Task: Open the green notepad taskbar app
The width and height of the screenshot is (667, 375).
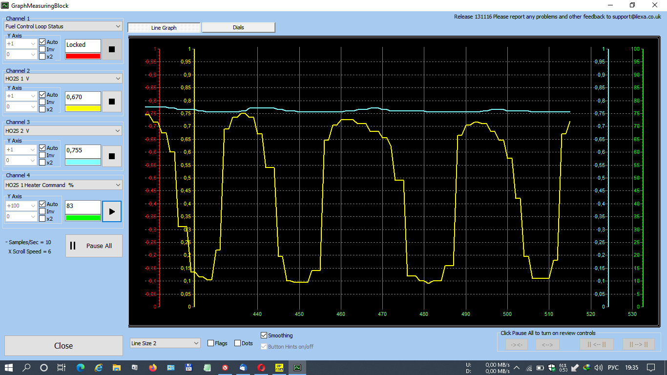Action: click(x=207, y=368)
